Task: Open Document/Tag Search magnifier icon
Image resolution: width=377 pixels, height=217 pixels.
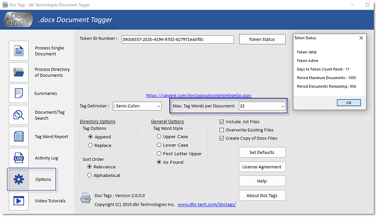Action: point(19,115)
